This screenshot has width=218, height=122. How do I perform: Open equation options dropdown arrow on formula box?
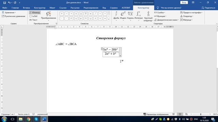pyautogui.click(x=120, y=56)
